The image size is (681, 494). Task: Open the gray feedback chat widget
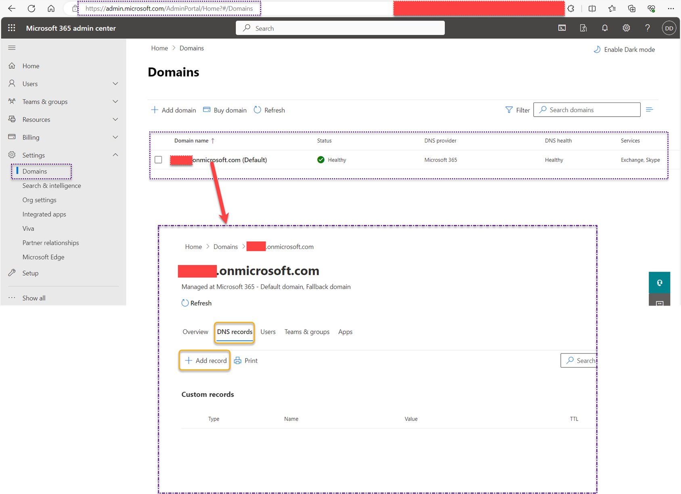[x=660, y=299]
